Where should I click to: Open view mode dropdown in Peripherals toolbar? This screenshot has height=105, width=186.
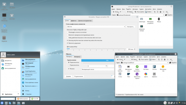click(167, 12)
